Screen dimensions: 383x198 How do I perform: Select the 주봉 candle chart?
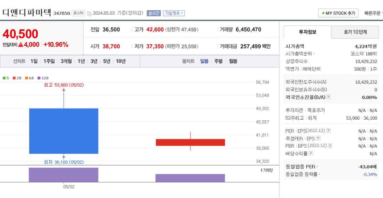coord(218,61)
